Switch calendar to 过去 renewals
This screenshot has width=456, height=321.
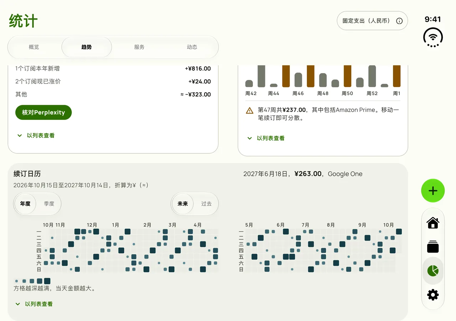tap(206, 204)
